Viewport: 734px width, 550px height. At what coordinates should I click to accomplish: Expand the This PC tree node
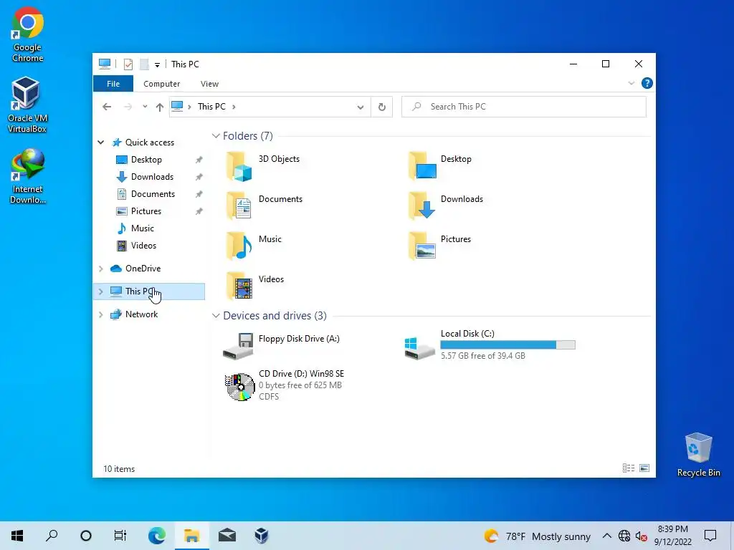(100, 291)
